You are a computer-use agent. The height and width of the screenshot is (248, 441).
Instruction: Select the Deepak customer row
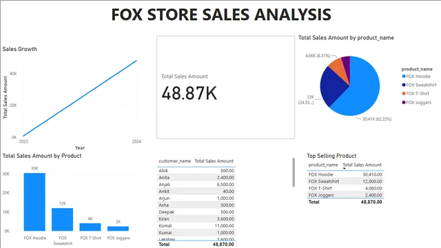point(196,212)
